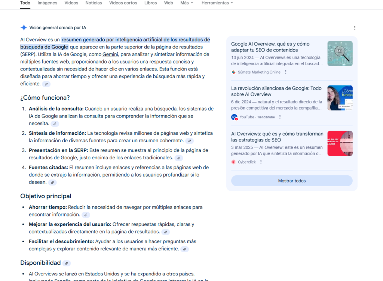Click the YouTube Tiendanube source favicon

234,117
